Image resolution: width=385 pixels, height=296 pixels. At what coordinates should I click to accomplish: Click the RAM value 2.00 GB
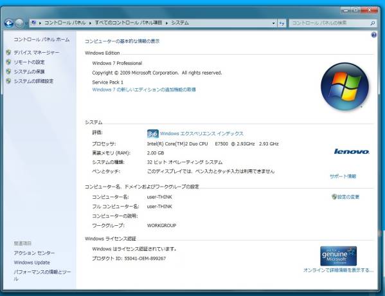click(156, 153)
